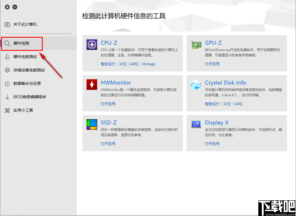Click the 数据备份与还原 clock icon

pyautogui.click(x=7, y=83)
